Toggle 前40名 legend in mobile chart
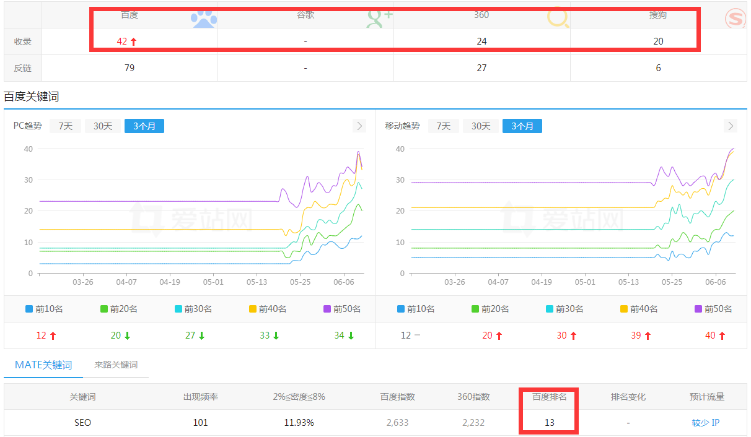 tap(639, 309)
